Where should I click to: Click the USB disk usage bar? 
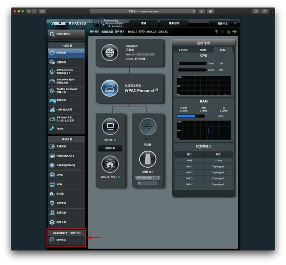pos(147,183)
